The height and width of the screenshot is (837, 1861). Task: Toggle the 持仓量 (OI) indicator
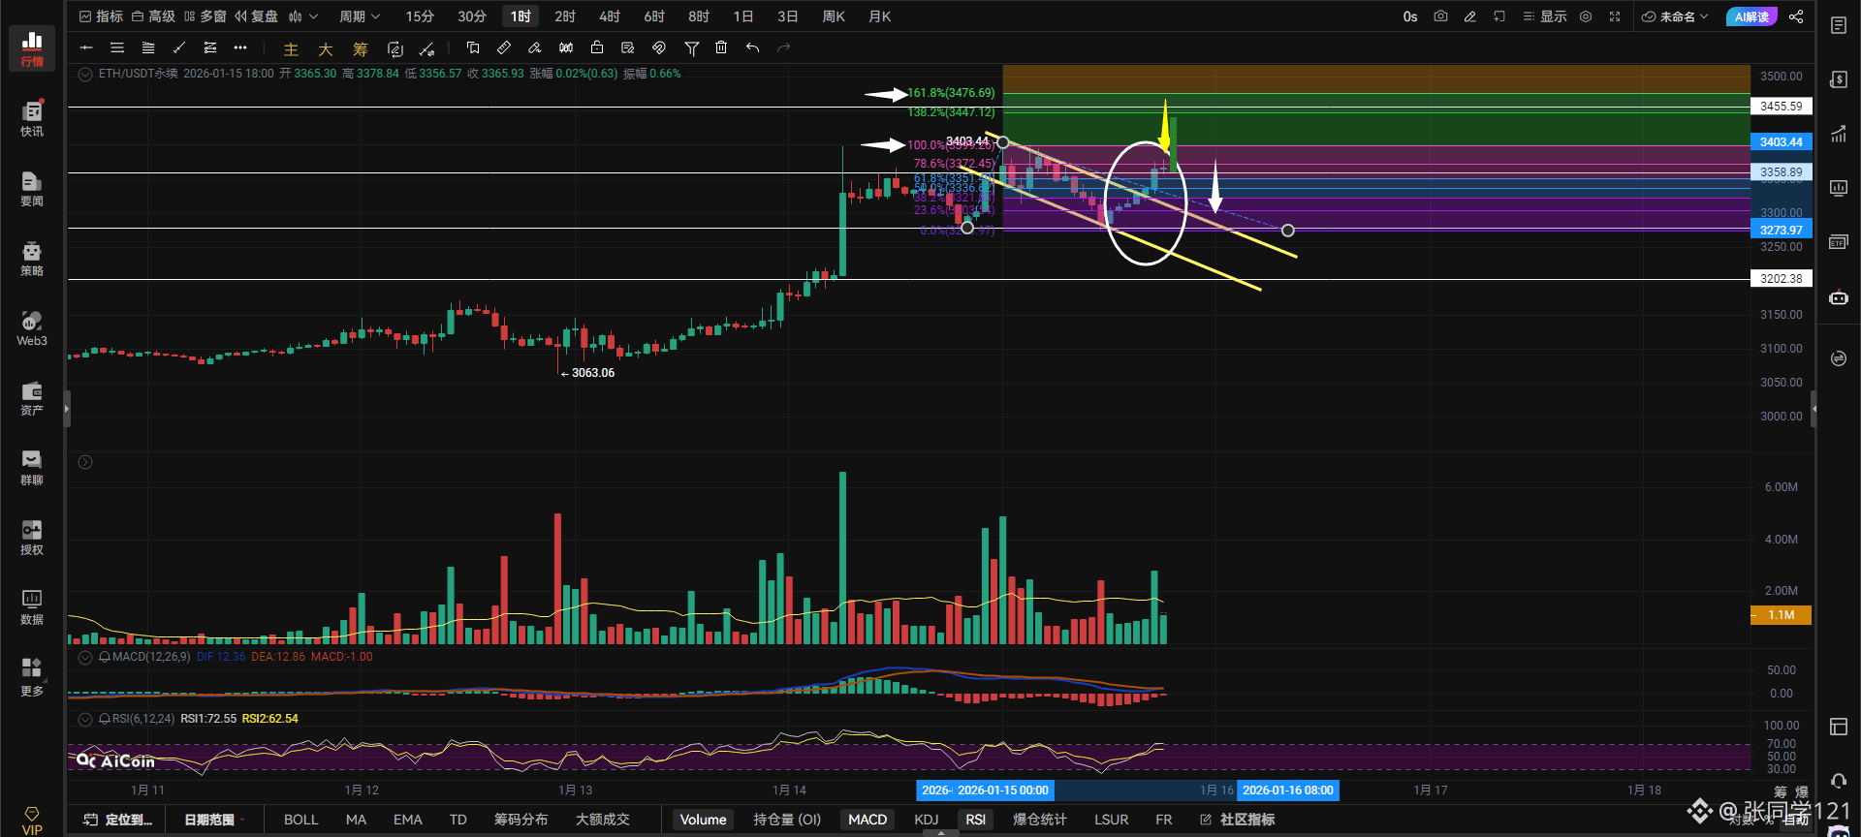(787, 820)
